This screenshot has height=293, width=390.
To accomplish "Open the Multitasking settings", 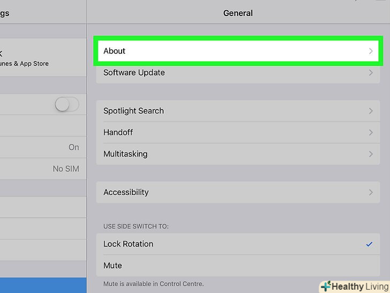I will point(236,154).
